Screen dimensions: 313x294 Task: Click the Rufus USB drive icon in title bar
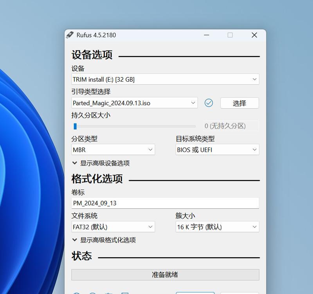(70, 35)
